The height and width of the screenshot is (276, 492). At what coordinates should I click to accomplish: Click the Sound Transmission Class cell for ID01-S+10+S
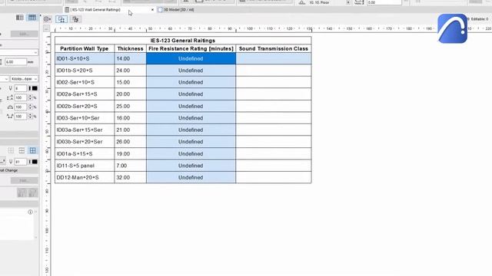click(274, 58)
